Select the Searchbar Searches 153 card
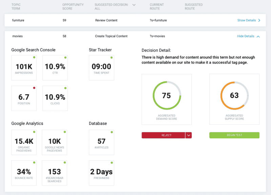This screenshot has height=195, width=271. (x=54, y=173)
